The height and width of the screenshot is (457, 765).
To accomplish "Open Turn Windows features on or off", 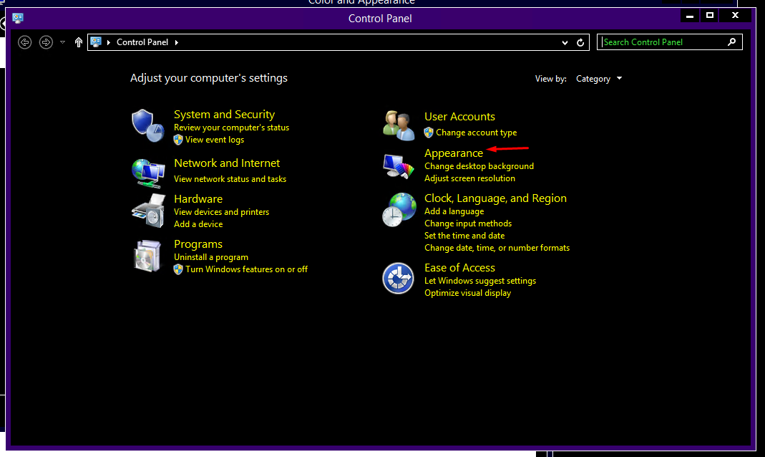I will [246, 269].
